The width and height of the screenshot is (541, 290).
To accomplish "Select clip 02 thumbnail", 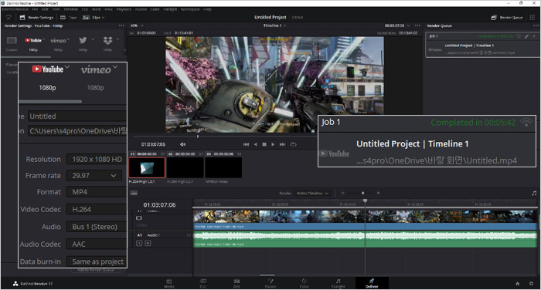I will [x=185, y=167].
